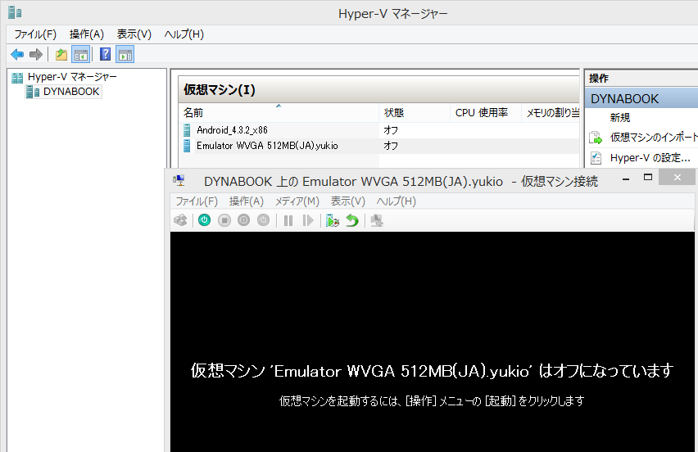Toggle the Show/Hide Action pane icon
The width and height of the screenshot is (698, 452).
[125, 55]
